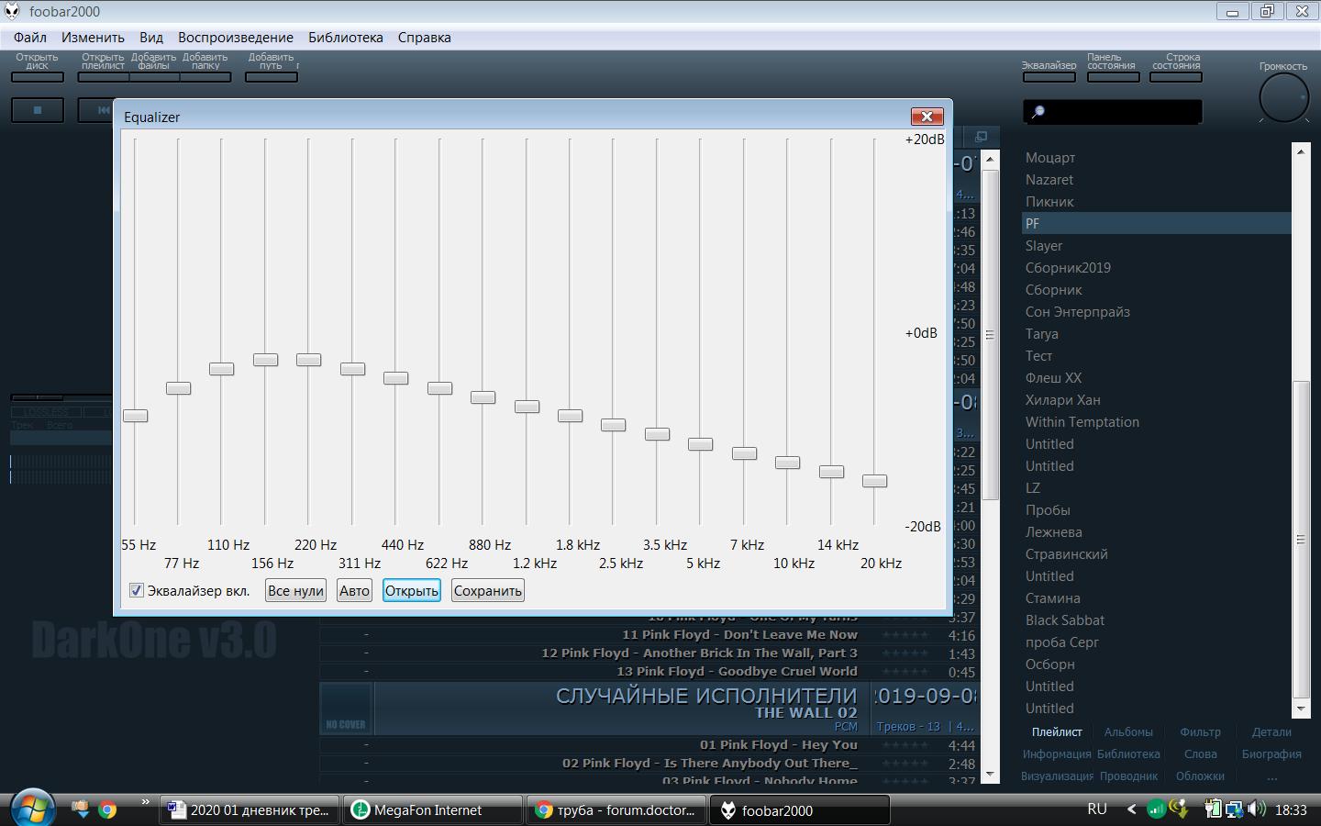This screenshot has width=1321, height=826.
Task: Select the Моцарт playlist
Action: [x=1156, y=158]
